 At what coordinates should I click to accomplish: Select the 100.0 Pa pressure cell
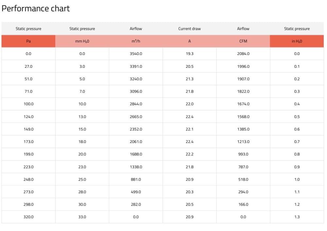[28, 104]
